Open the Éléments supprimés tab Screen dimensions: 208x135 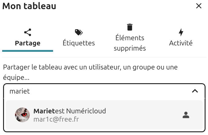[x=130, y=43]
